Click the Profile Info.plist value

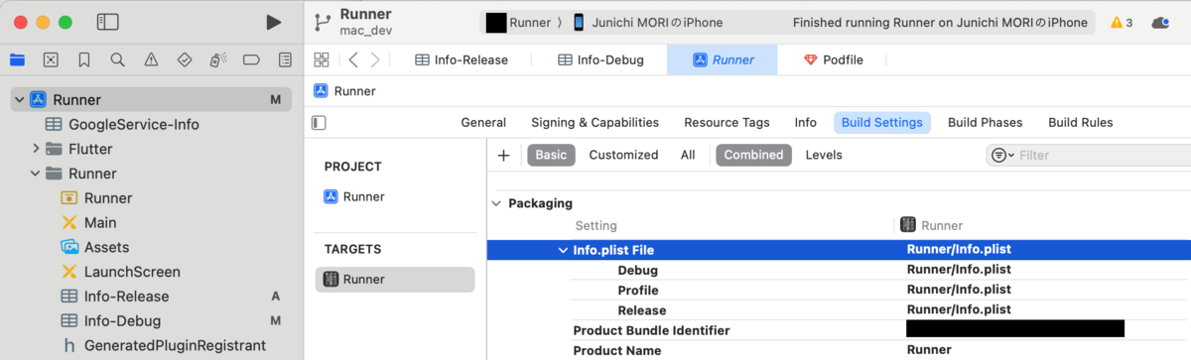[x=959, y=290]
